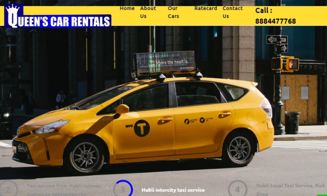Image resolution: width=327 pixels, height=196 pixels.
Task: Click 'Hubli intercity taxi service' slide caption
Action: [x=173, y=190]
